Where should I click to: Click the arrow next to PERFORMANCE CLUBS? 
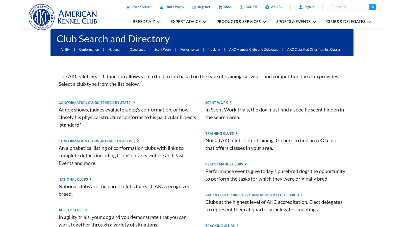245,164
